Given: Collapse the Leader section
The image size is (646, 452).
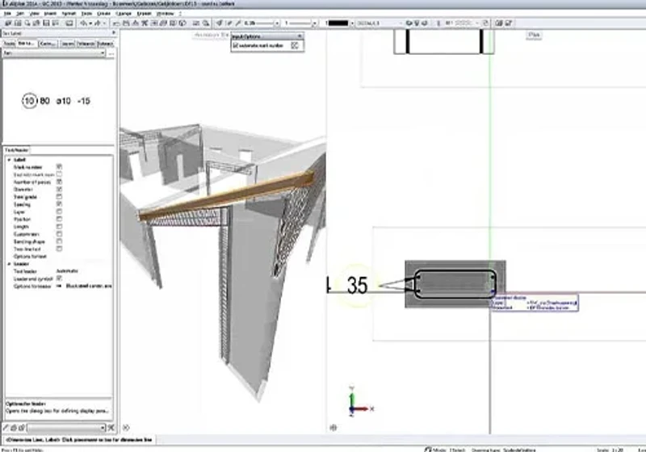Looking at the screenshot, I should [10, 264].
